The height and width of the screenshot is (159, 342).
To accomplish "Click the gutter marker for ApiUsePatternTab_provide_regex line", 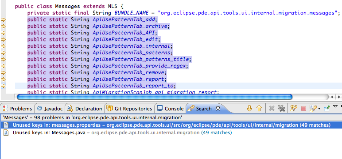I will point(4,66).
